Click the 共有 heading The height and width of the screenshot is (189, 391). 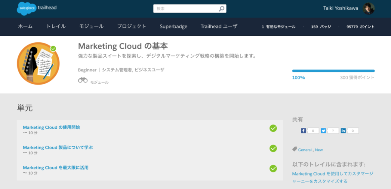pos(297,119)
